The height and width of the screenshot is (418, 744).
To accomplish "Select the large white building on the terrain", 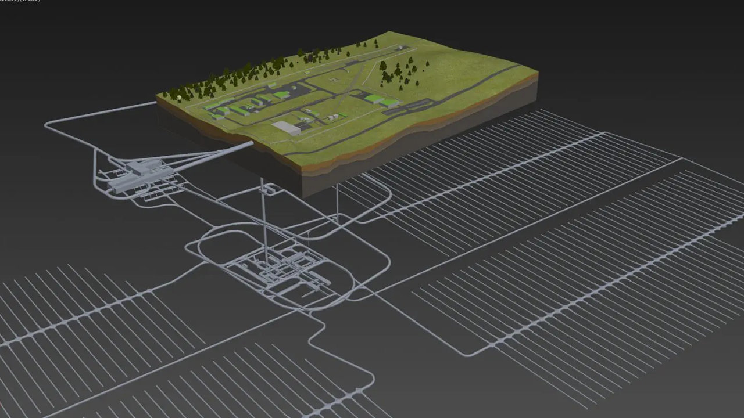I will 285,127.
